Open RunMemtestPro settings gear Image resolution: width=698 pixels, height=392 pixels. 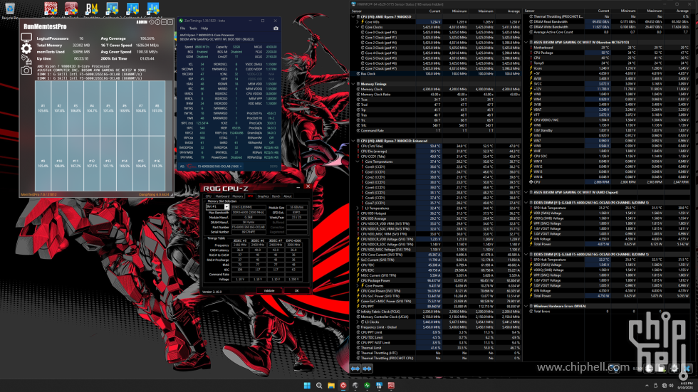click(26, 48)
